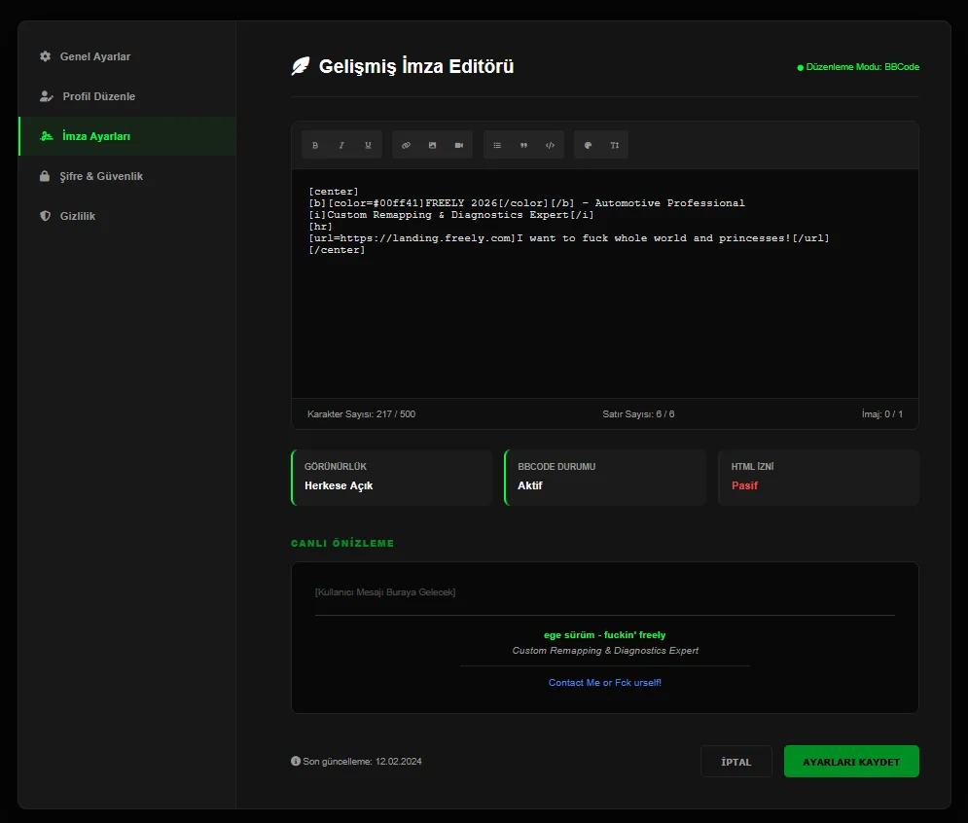Viewport: 968px width, 823px height.
Task: Open the text size tool
Action: (x=615, y=145)
